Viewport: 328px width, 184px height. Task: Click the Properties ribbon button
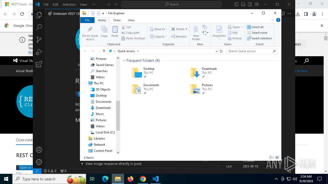(219, 33)
